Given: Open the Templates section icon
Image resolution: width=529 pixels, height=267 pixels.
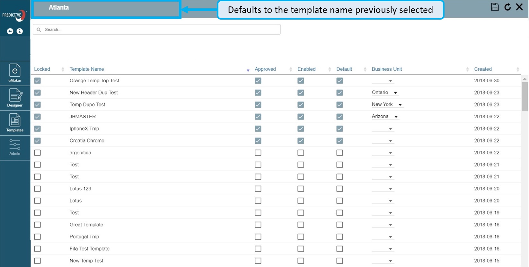Looking at the screenshot, I should tap(15, 123).
